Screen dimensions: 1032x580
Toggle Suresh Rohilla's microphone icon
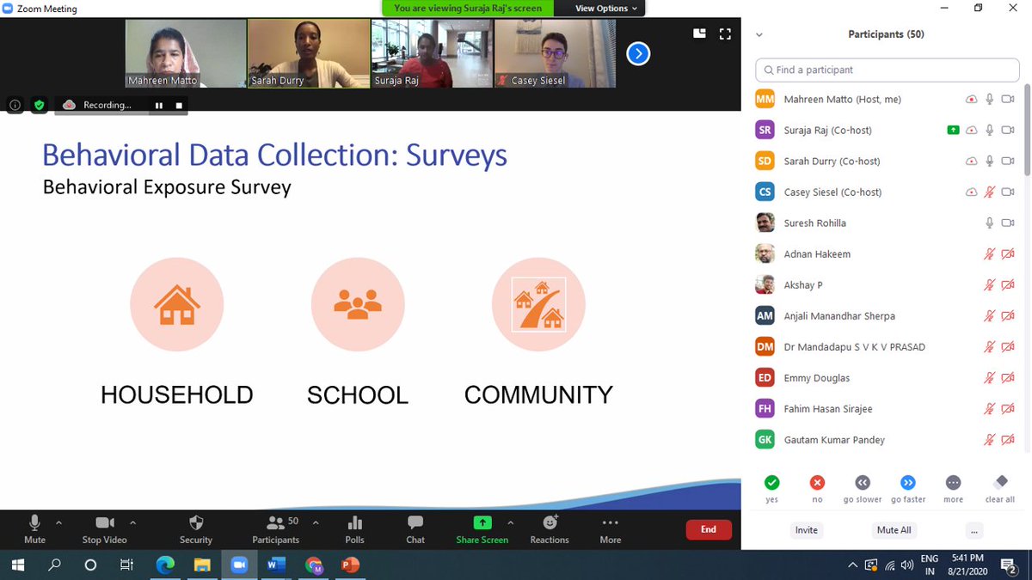(x=990, y=223)
